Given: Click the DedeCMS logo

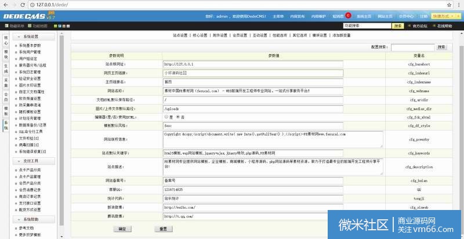Looking at the screenshot, I should click(28, 16).
